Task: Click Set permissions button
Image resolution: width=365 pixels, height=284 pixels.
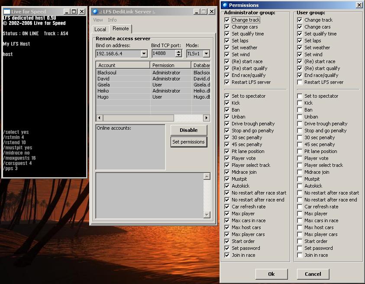Action: pyautogui.click(x=189, y=142)
